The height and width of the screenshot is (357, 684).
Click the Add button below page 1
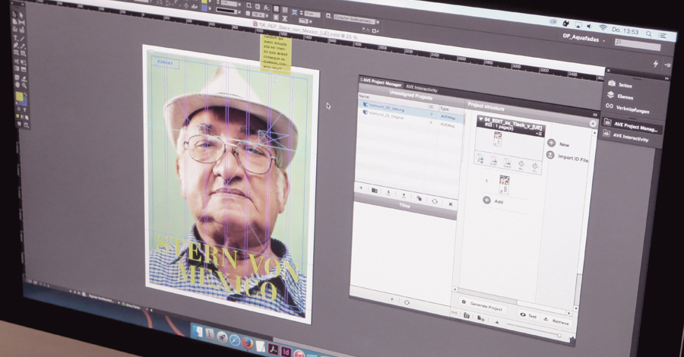coord(493,201)
